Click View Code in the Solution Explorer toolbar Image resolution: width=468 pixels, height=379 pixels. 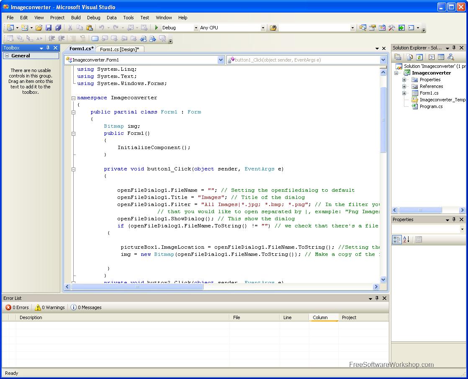(431, 57)
